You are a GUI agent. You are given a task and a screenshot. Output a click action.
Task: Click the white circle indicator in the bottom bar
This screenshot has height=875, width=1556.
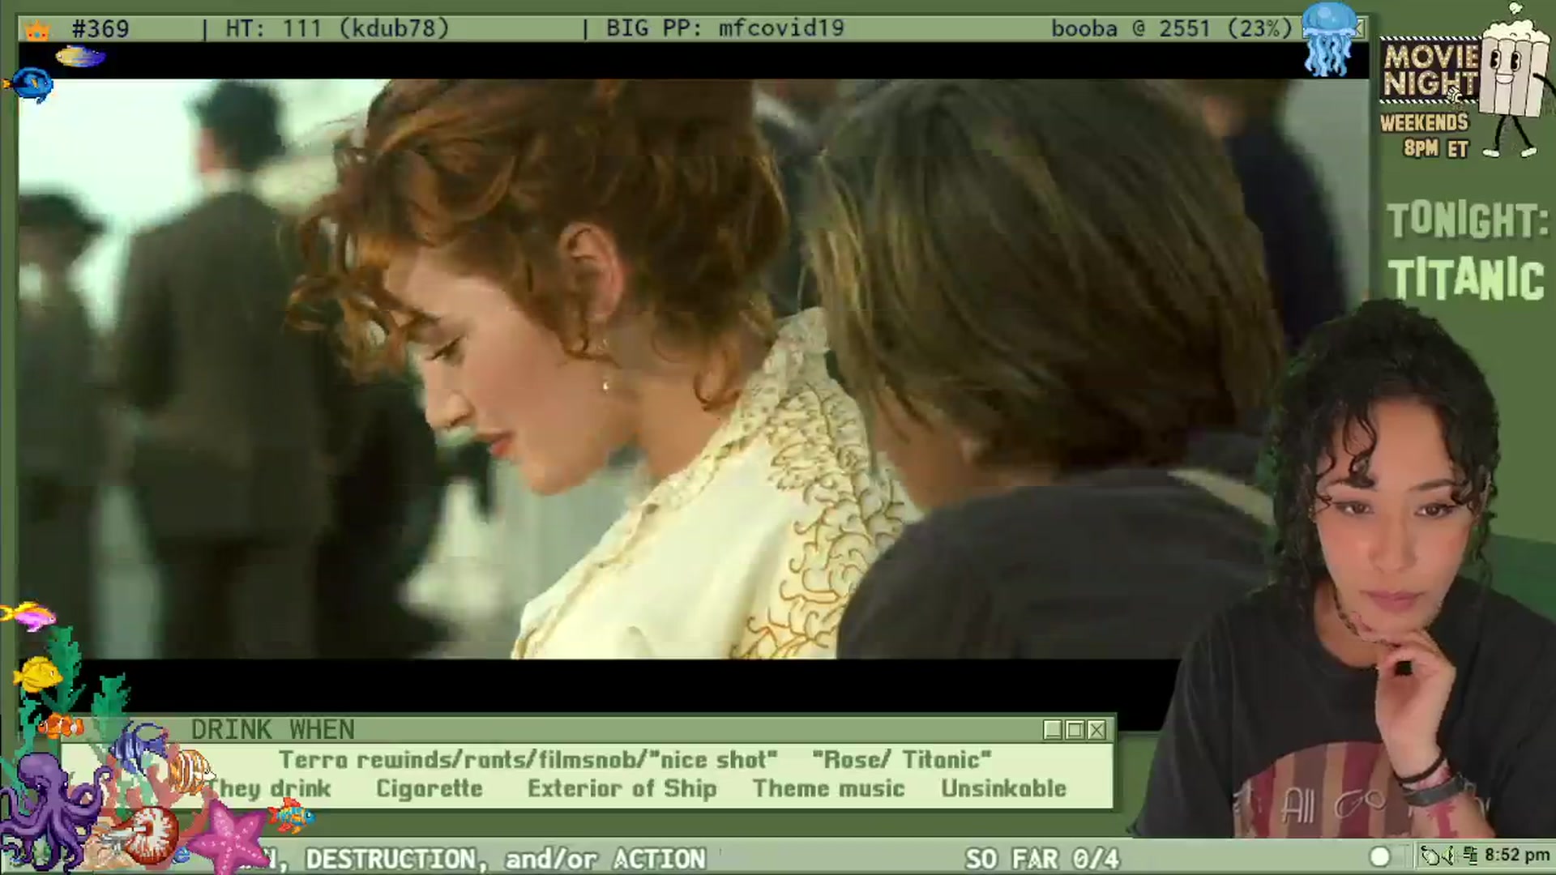[1379, 856]
